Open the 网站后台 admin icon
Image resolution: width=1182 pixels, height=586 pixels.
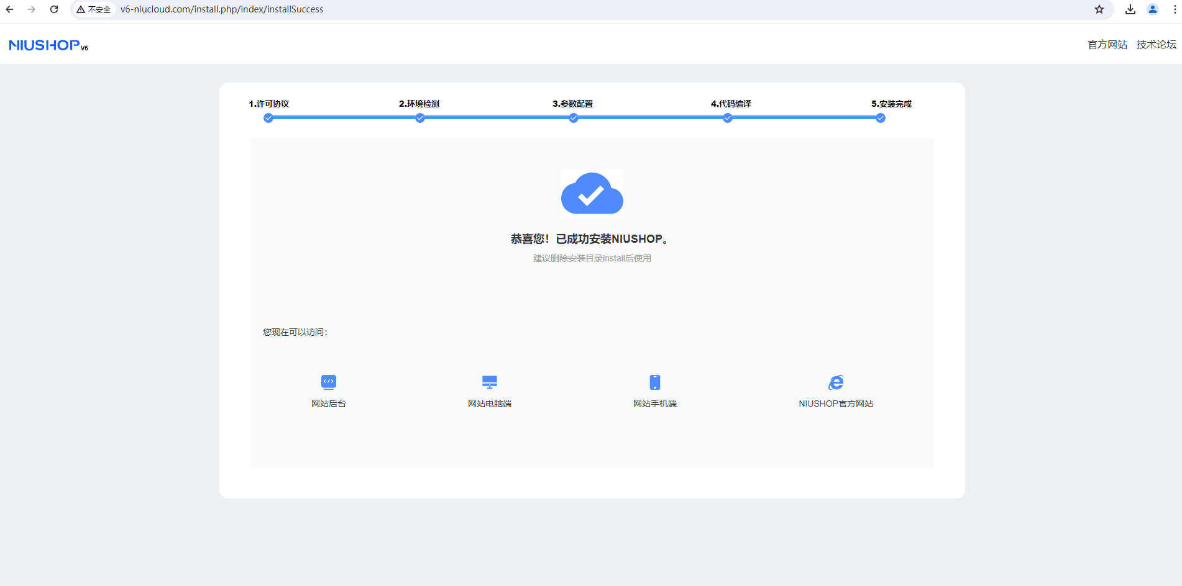coord(328,382)
